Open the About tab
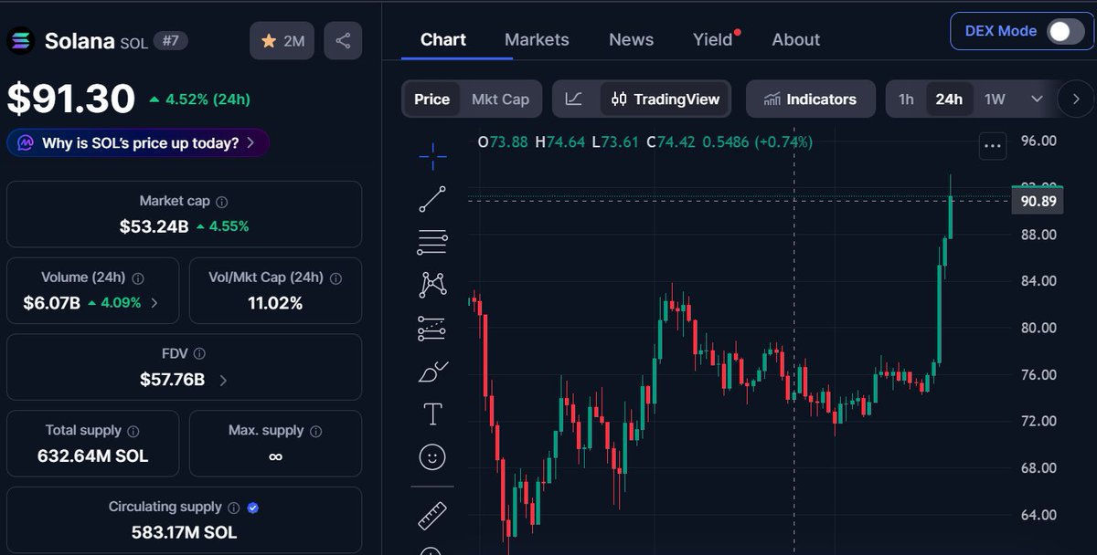 pos(795,39)
